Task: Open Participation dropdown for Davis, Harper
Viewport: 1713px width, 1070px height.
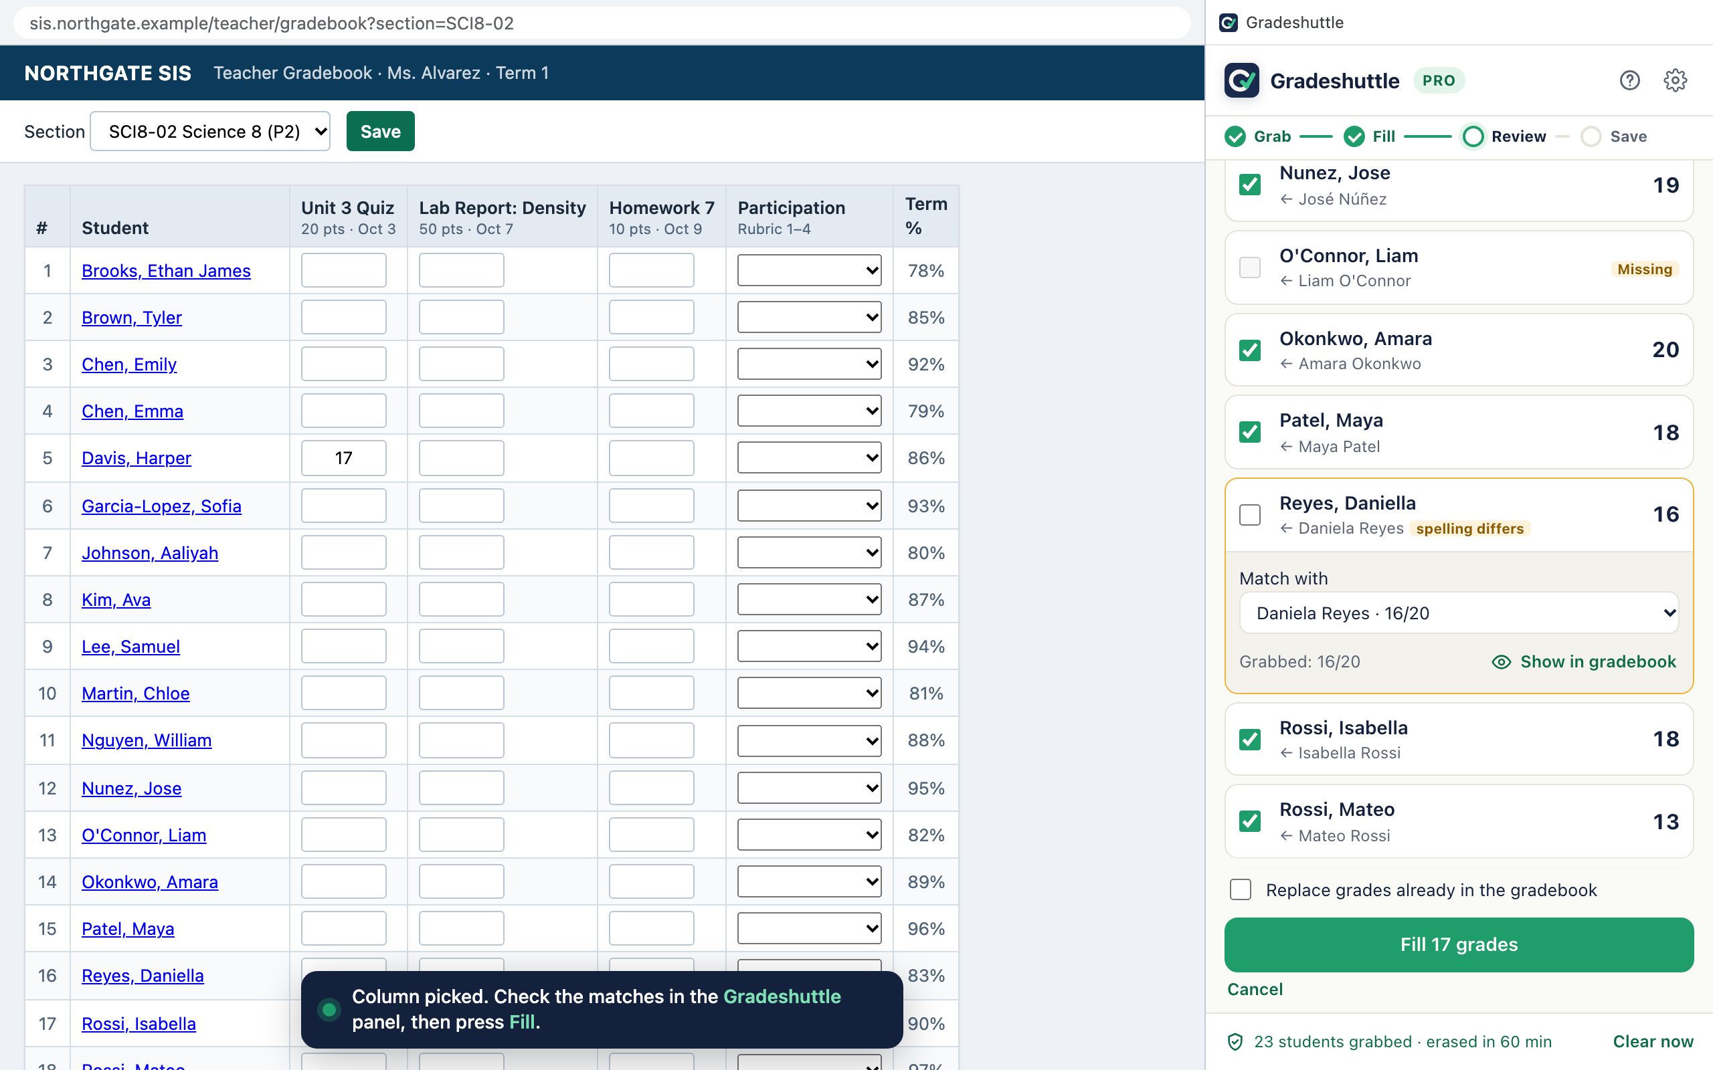Action: pyautogui.click(x=809, y=458)
